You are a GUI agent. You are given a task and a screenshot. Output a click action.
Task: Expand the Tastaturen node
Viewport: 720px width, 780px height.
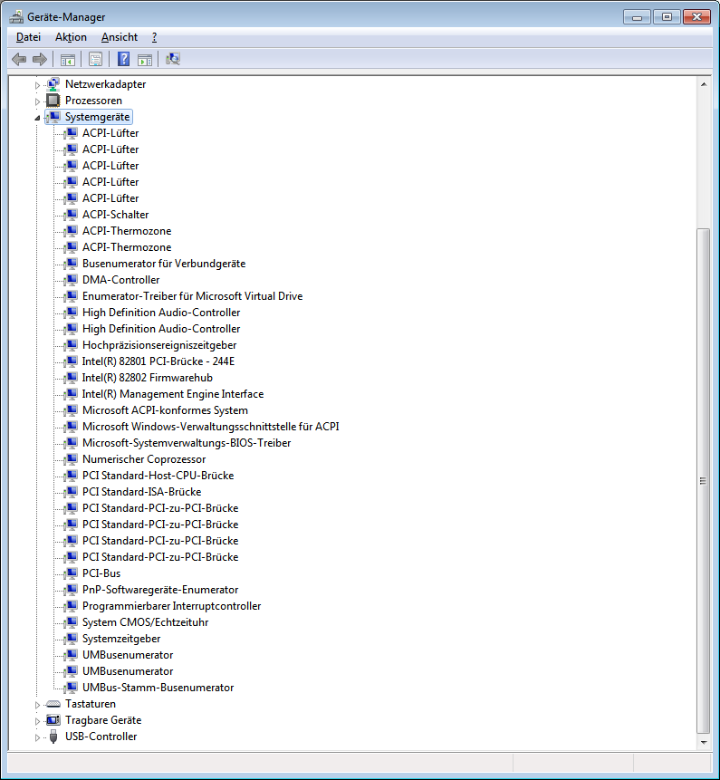37,705
